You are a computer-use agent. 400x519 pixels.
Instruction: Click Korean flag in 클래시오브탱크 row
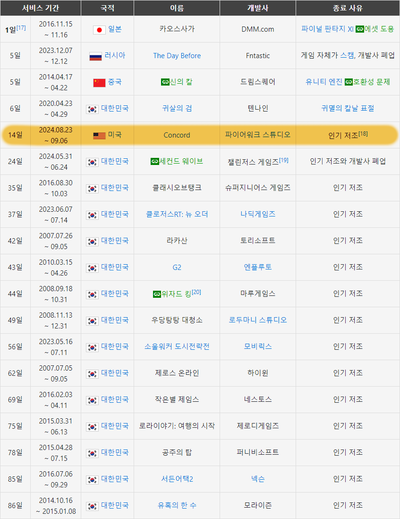pos(92,189)
